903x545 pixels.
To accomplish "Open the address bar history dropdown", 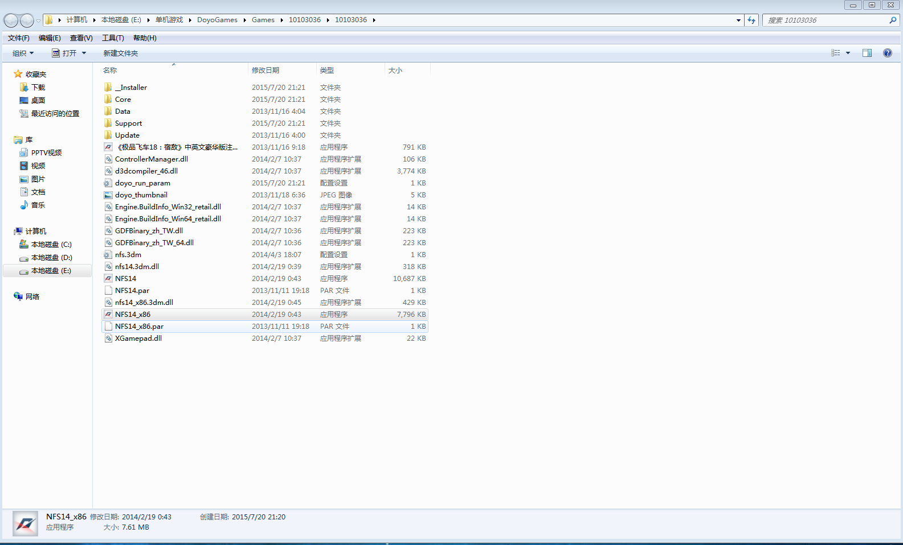I will 738,20.
